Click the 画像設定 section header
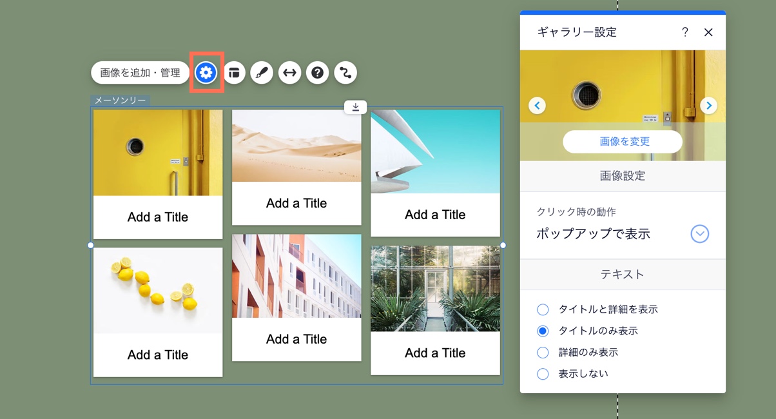Image resolution: width=776 pixels, height=419 pixels. 623,176
